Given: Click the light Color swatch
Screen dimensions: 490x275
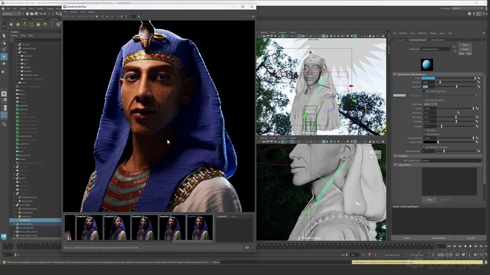Looking at the screenshot, I should (x=428, y=78).
